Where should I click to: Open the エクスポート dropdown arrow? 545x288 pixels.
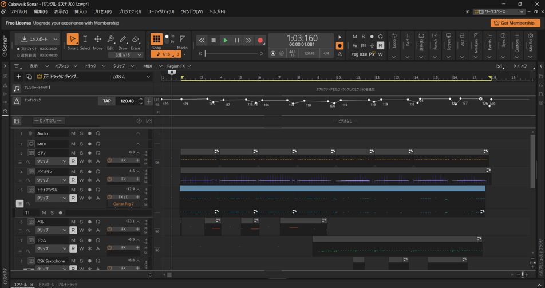click(x=56, y=39)
